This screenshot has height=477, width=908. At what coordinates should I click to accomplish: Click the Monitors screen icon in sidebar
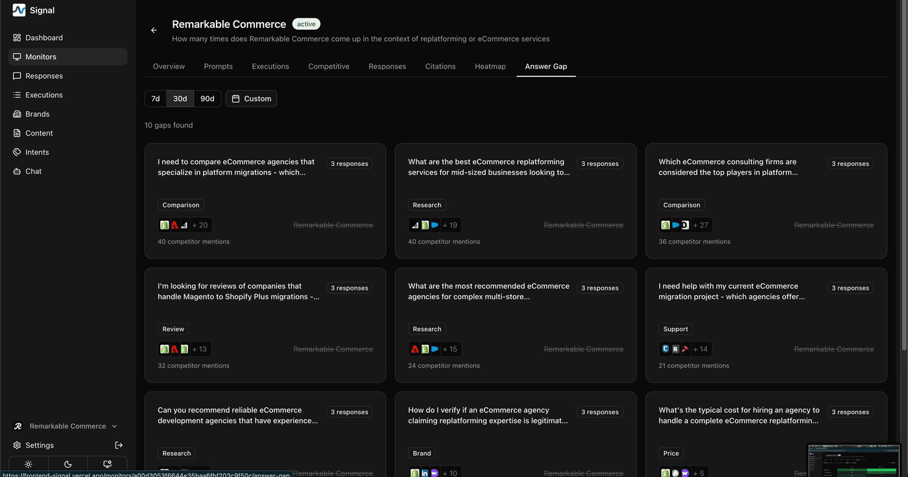[x=17, y=57]
